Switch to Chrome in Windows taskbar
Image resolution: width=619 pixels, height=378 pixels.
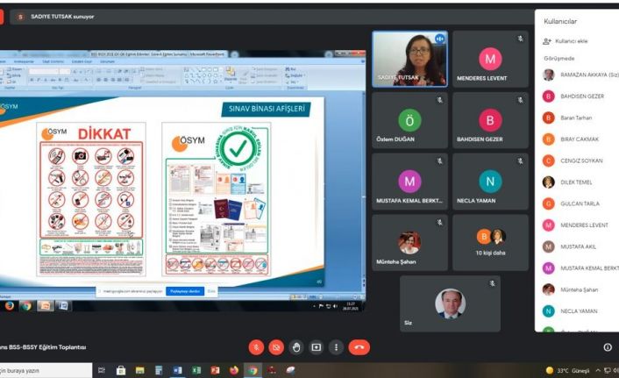point(253,370)
